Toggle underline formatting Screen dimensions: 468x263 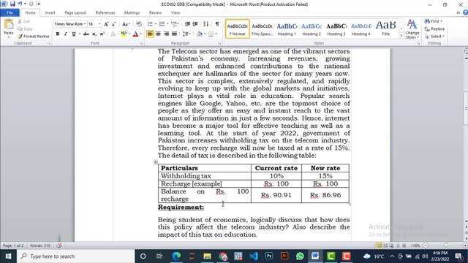click(x=73, y=34)
